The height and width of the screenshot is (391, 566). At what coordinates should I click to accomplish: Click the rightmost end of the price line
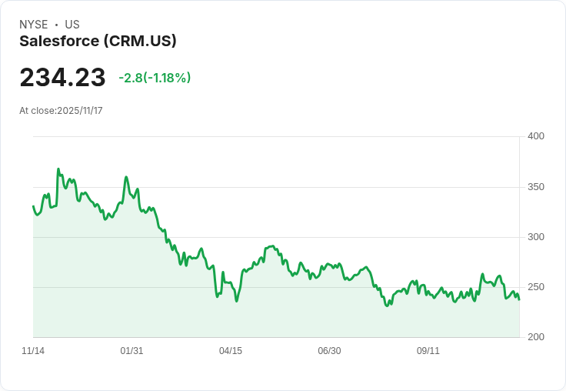(519, 299)
